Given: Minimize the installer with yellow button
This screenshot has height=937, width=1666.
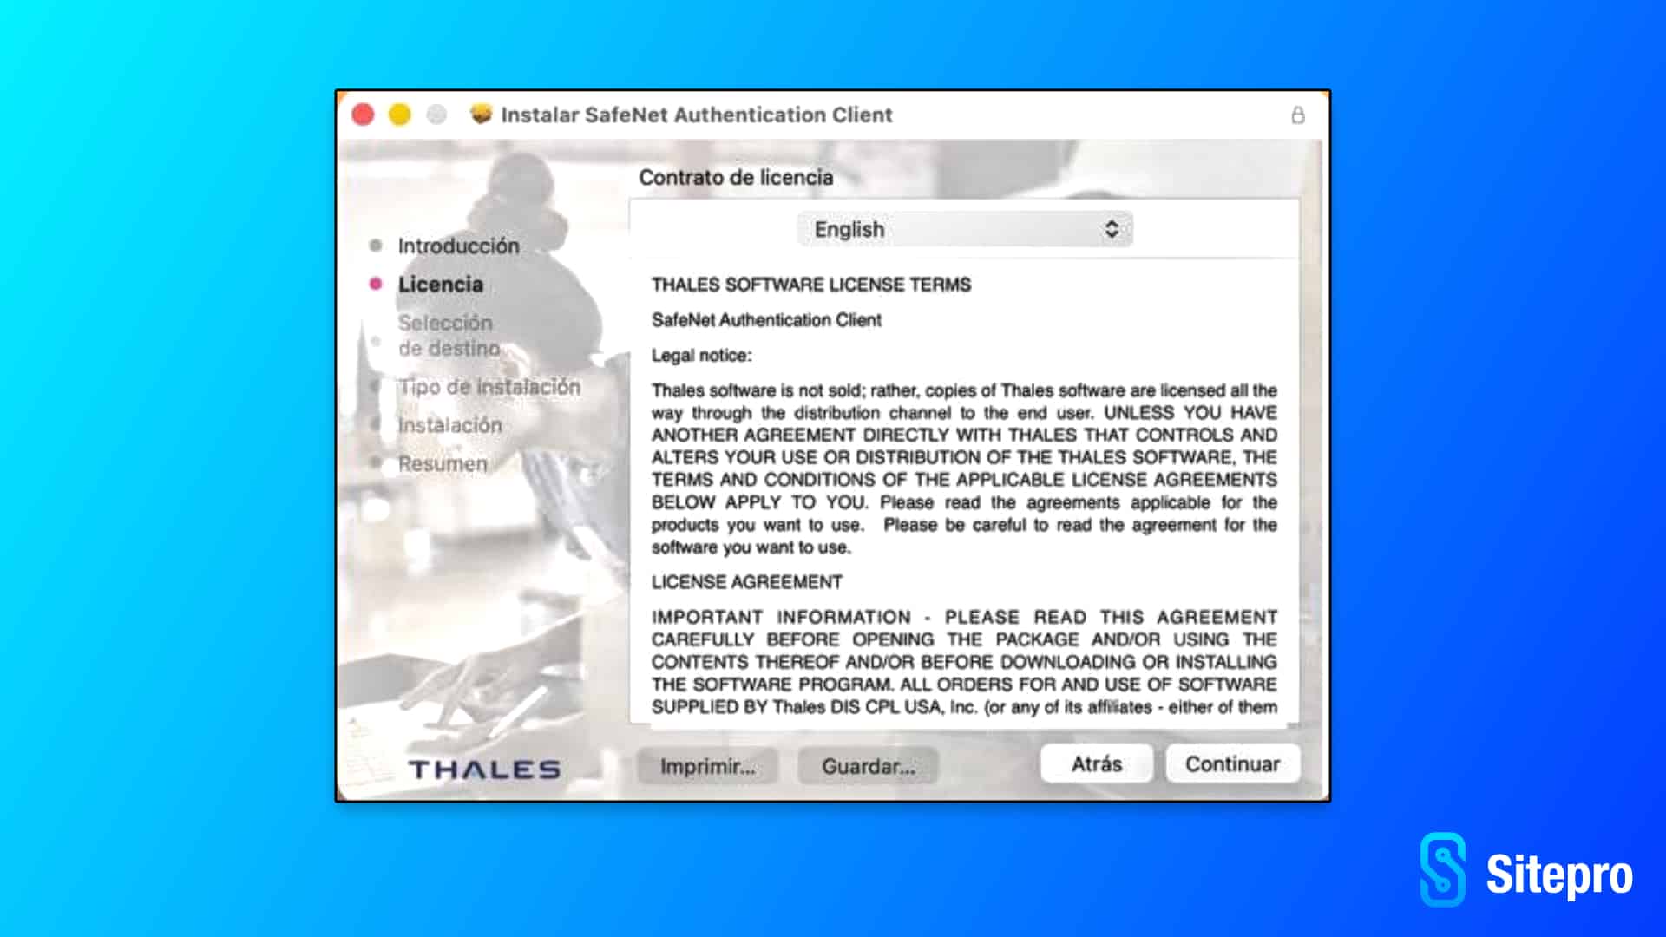Looking at the screenshot, I should tap(400, 115).
